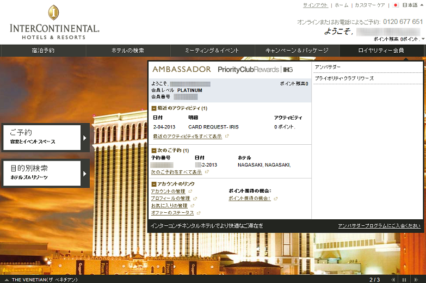This screenshot has width=426, height=283.
Task: Click external link icon next to プロフィールの管理
Action: 195,199
